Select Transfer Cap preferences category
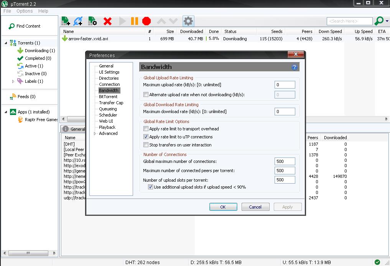This screenshot has width=390, height=266. 111,103
